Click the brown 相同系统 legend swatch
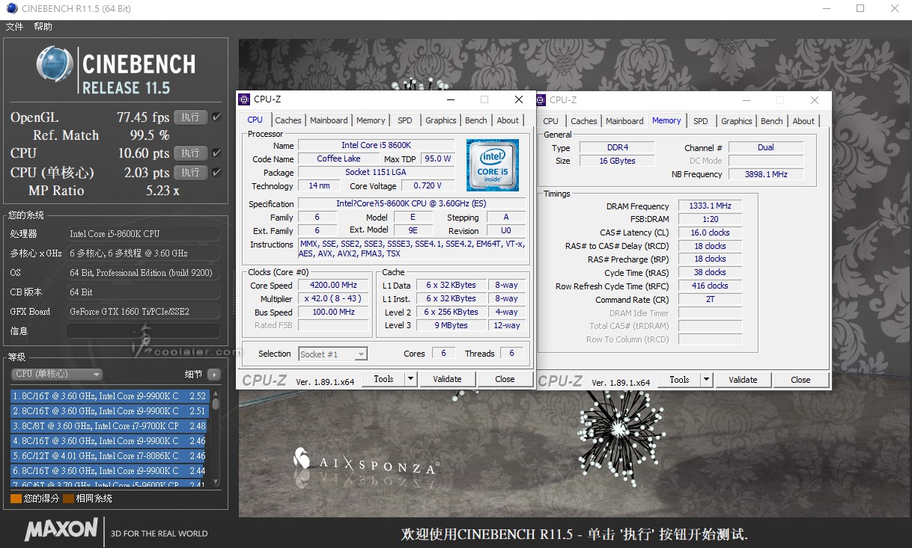Image resolution: width=912 pixels, height=548 pixels. (68, 498)
